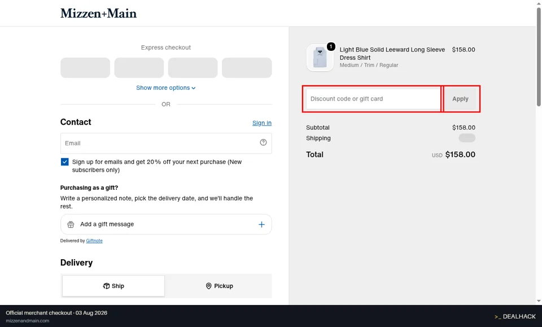Click mizzenandmain.com in the footer bar
Image resolution: width=542 pixels, height=327 pixels.
(x=27, y=321)
